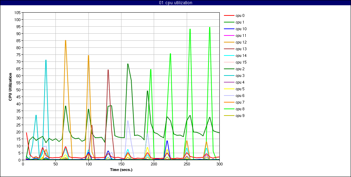Click the dark green peak at 68 near 160 secs
The width and height of the screenshot is (351, 177).
[128, 64]
